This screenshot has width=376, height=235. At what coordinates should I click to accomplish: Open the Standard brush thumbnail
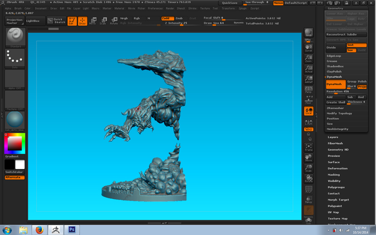pos(15,38)
